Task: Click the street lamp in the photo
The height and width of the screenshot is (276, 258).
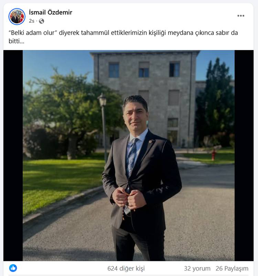Action: (x=103, y=127)
